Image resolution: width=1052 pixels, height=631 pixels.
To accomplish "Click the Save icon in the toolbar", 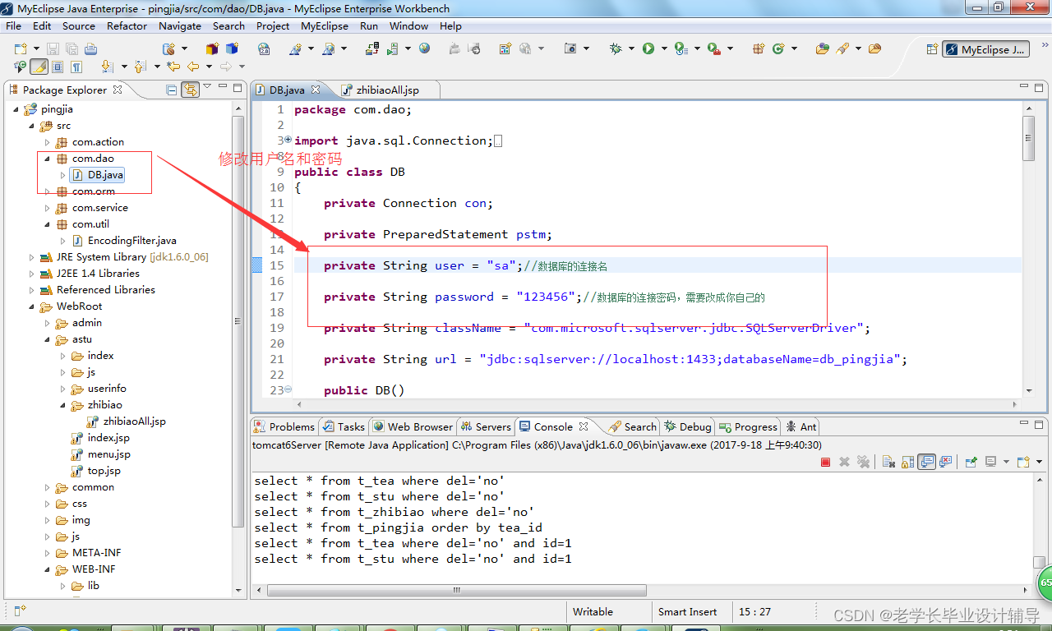I will tap(51, 48).
